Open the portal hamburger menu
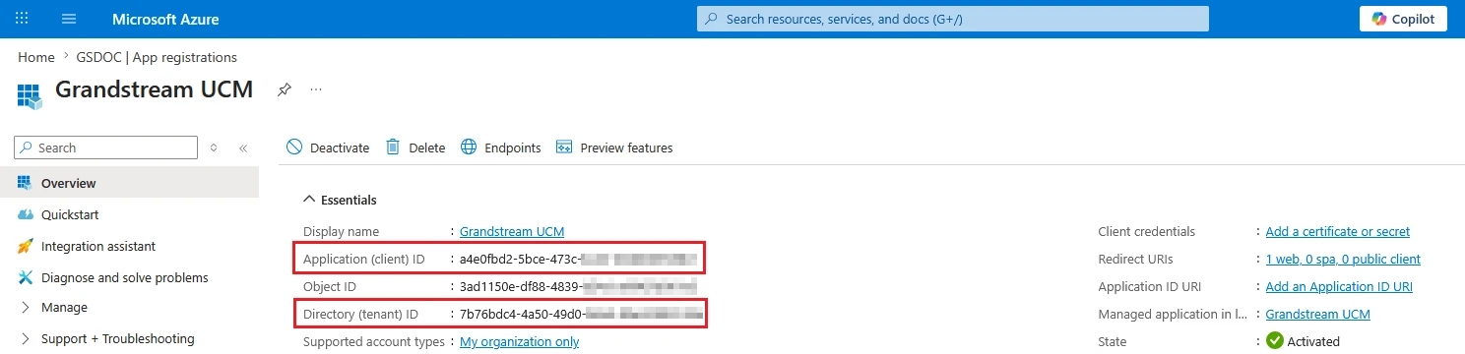Viewport: 1465px width, 354px height. click(x=69, y=19)
